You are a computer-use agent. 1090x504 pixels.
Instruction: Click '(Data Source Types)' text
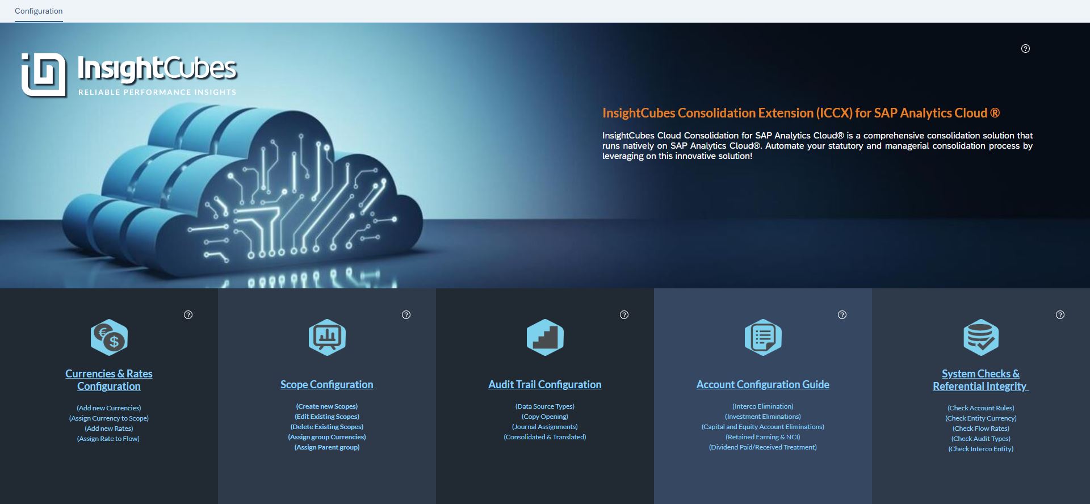545,406
